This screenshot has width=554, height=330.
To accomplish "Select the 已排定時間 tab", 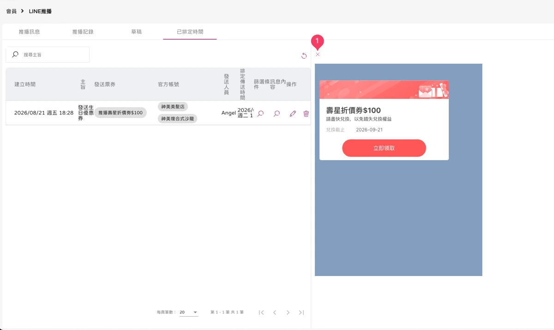I will pyautogui.click(x=190, y=32).
